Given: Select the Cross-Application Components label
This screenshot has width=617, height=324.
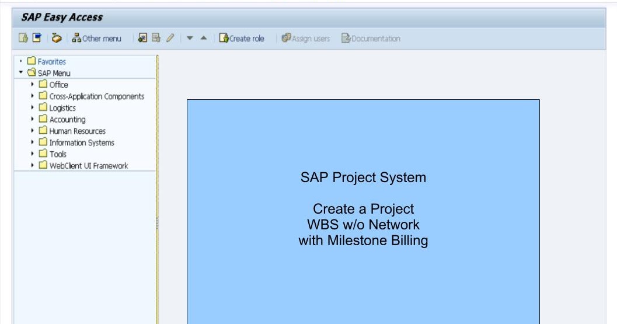Looking at the screenshot, I should click(97, 96).
